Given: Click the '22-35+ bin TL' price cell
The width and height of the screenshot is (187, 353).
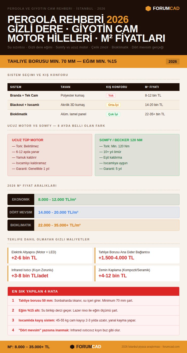Looking at the screenshot, I should 155,114.
